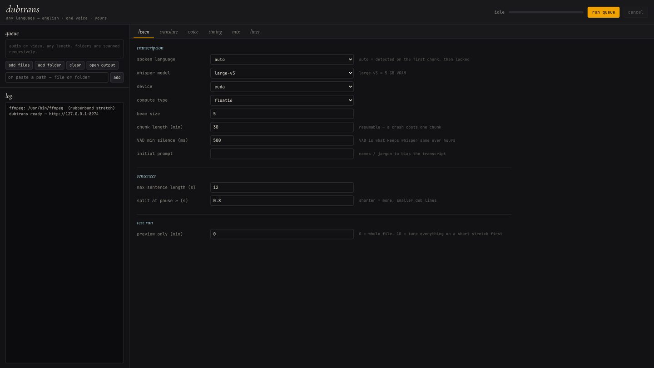Click the run queue button

(603, 12)
